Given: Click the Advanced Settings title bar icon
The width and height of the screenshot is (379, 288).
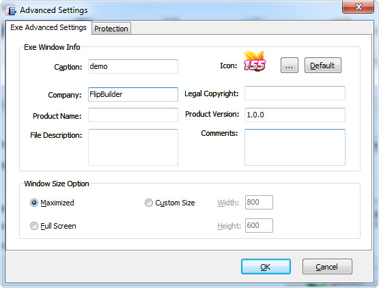Looking at the screenshot, I should click(11, 10).
